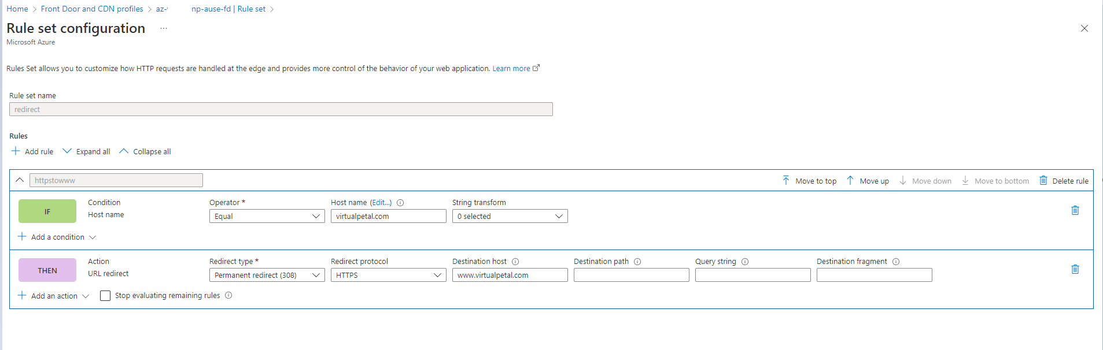Delete the URL redirect action
The width and height of the screenshot is (1103, 350).
tap(1075, 269)
